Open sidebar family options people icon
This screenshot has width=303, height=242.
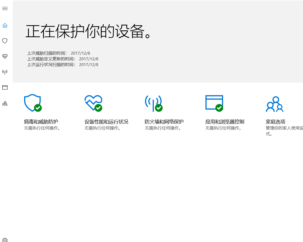[5, 103]
